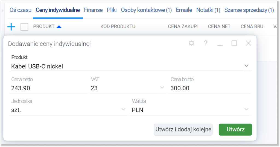The width and height of the screenshot is (280, 147).
Task: Switch to the Oś czasu tab
Action: click(x=21, y=10)
